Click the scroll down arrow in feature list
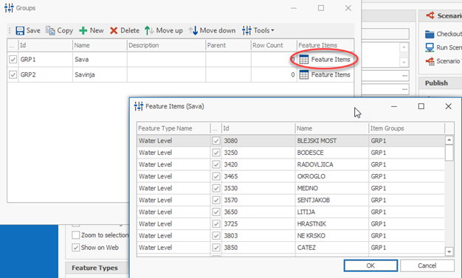 click(x=449, y=251)
